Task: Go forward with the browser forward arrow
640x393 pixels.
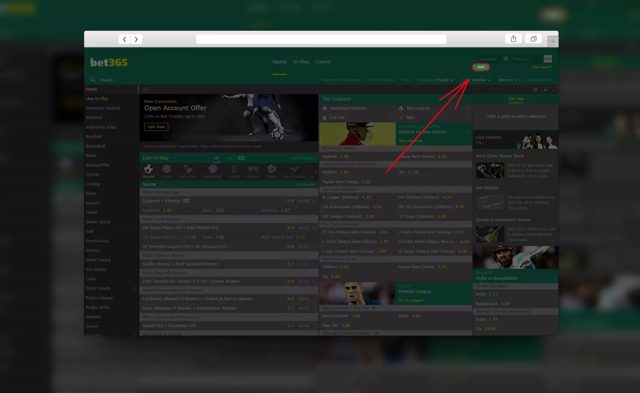Action: point(136,39)
